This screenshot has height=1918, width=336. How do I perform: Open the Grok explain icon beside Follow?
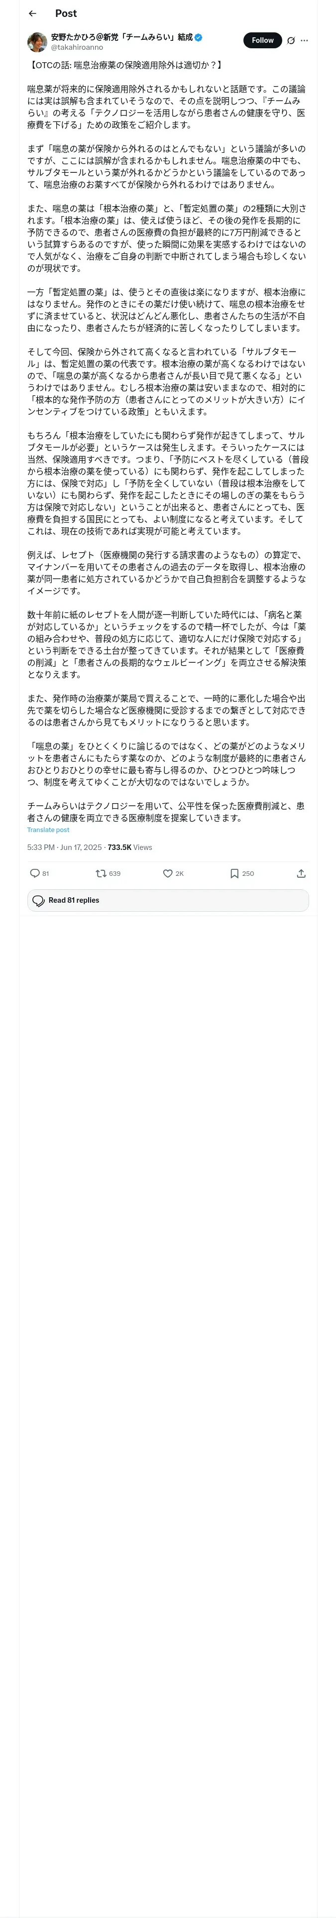click(291, 40)
